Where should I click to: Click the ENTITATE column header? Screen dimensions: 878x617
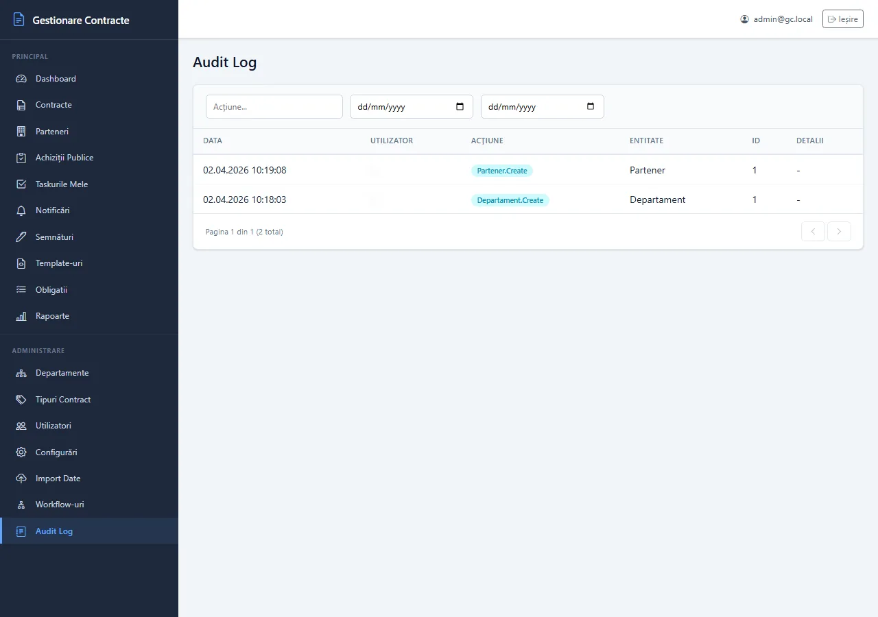tap(647, 141)
